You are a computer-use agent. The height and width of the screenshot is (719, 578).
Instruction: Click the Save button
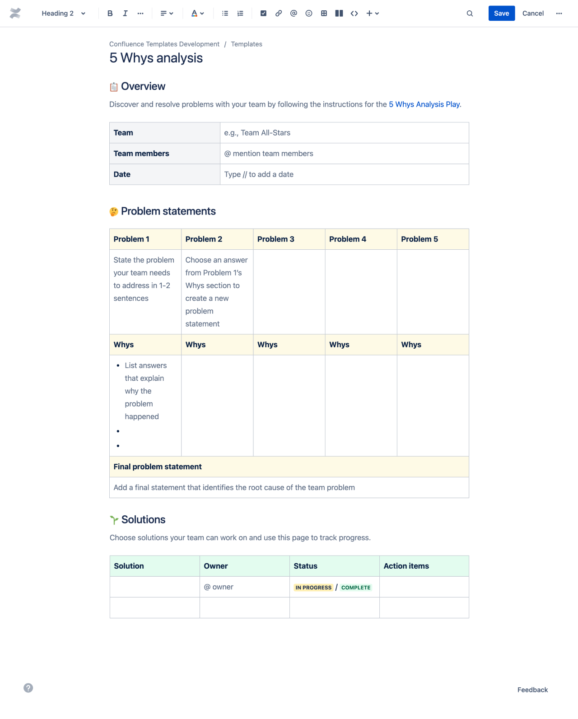(501, 14)
